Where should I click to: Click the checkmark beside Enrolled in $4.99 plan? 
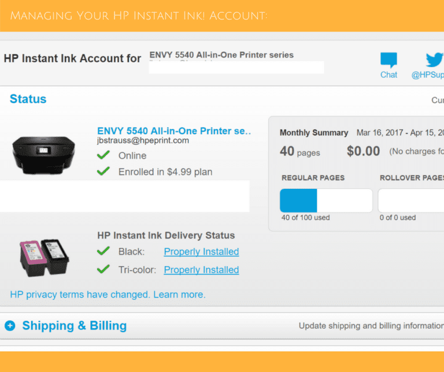[x=103, y=172]
